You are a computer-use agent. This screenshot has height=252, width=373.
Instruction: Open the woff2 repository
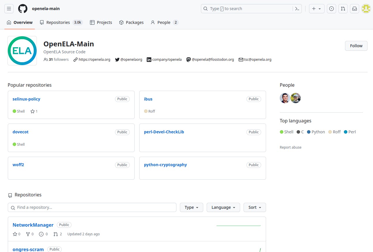coord(18,165)
